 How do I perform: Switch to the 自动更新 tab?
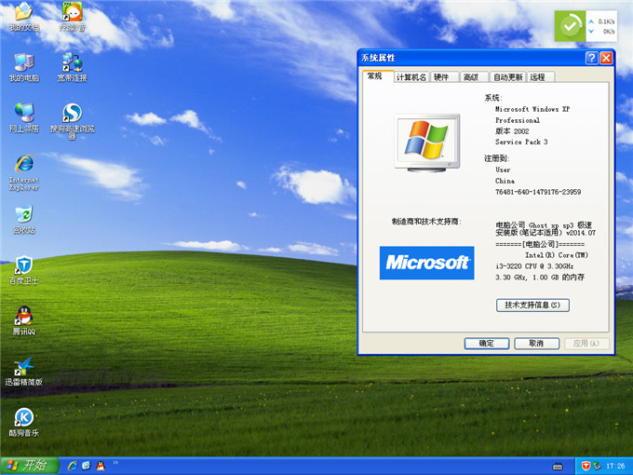(x=507, y=77)
